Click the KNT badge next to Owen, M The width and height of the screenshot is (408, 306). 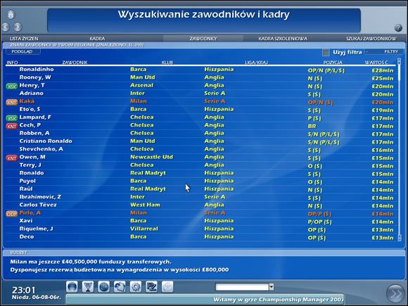12,158
